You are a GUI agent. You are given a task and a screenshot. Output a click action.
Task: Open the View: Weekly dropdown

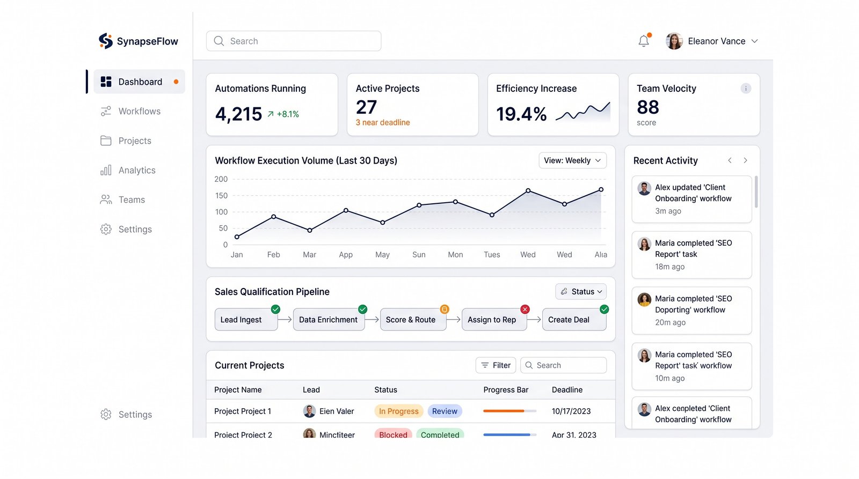(x=572, y=160)
